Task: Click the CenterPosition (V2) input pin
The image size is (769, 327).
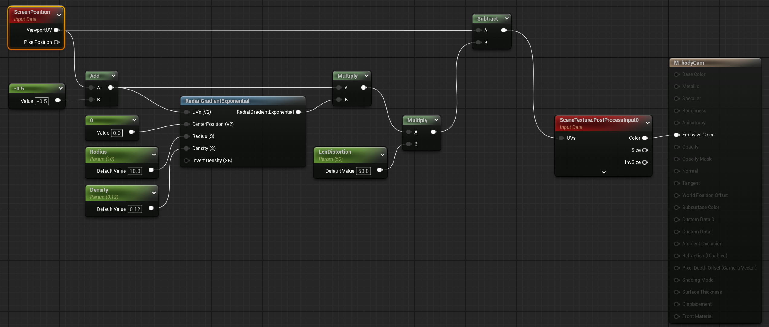Action: (187, 124)
